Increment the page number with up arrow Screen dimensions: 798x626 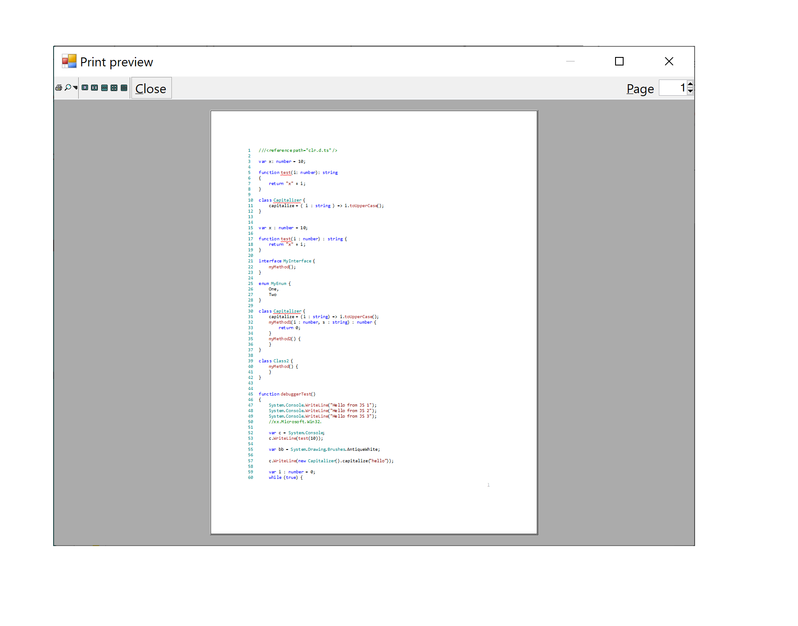coord(690,84)
